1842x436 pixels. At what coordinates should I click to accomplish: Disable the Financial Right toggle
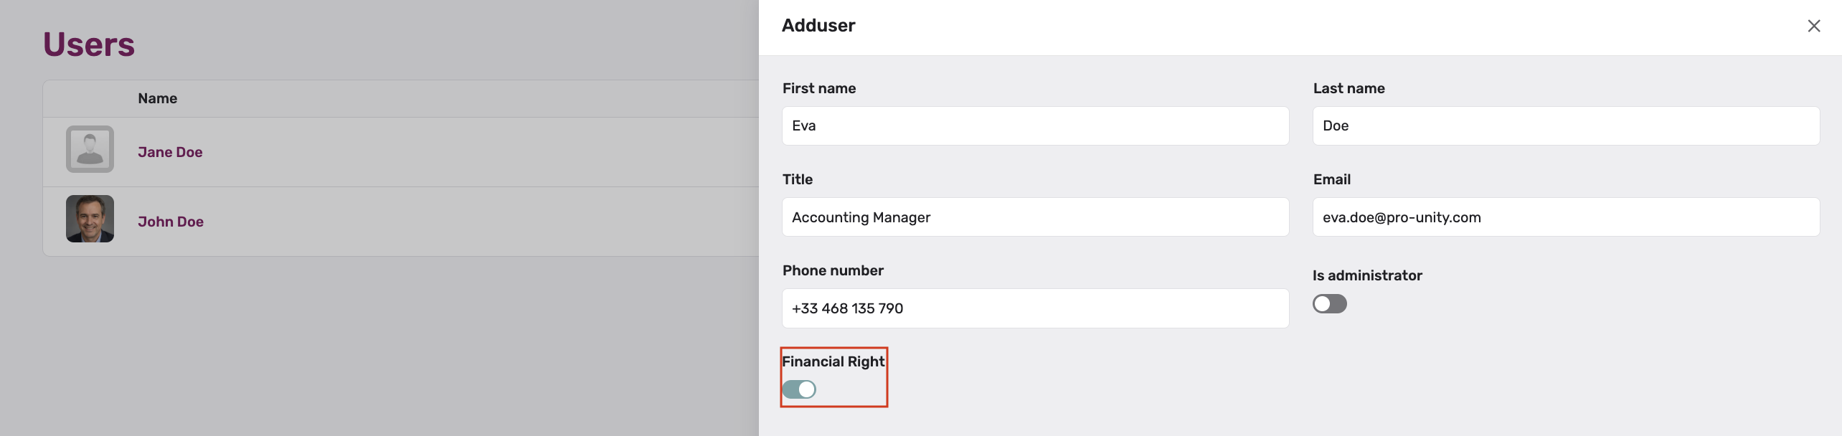(799, 389)
